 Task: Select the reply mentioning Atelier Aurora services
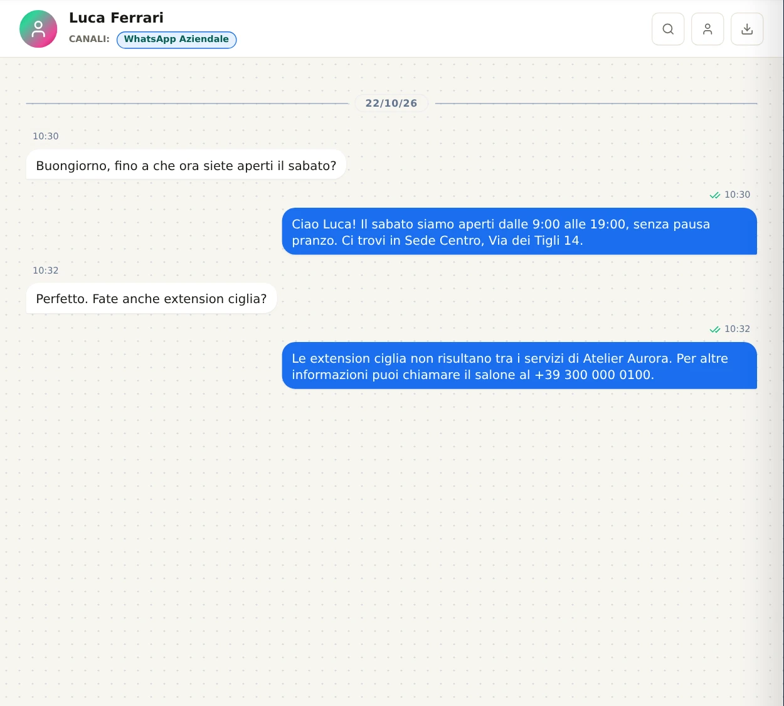coord(519,366)
